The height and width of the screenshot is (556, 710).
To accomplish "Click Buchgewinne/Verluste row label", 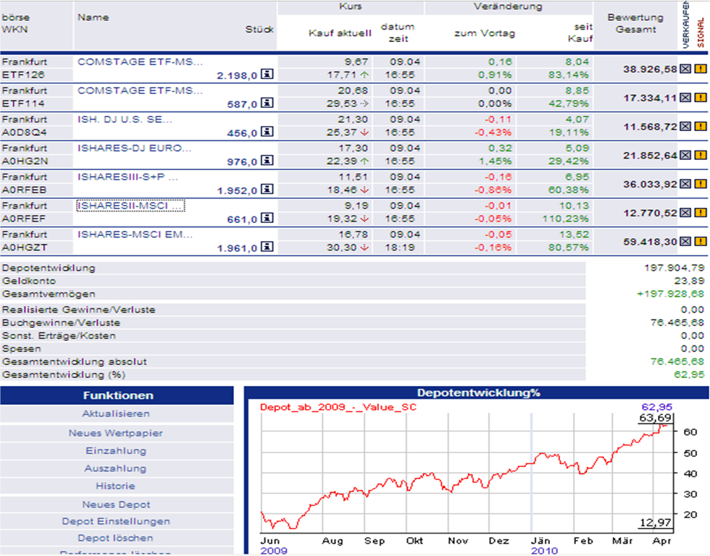I will tap(61, 323).
